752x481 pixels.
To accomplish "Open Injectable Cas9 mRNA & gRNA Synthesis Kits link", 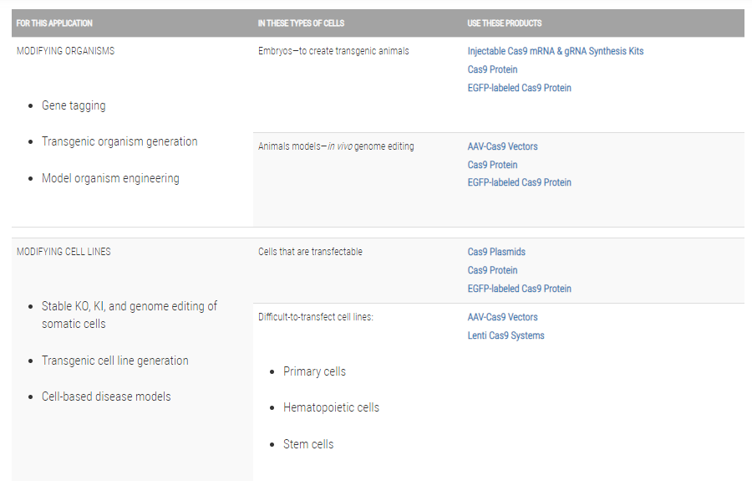I will point(555,51).
